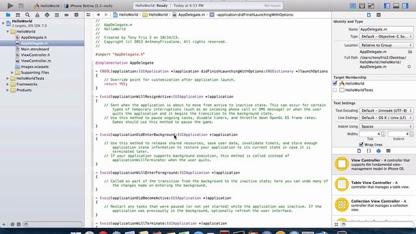Viewport: 416px width, 234px height.
Task: Show the Project navigator
Action: coord(8,15)
